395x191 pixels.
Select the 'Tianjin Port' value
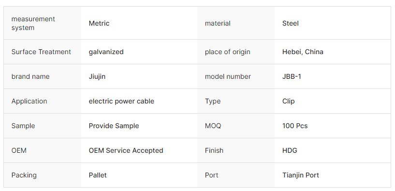tap(301, 175)
